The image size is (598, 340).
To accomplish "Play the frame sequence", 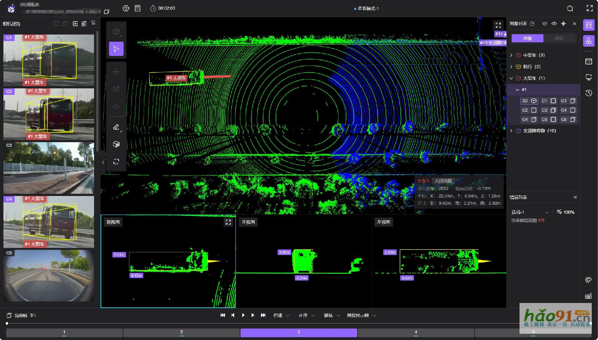I will coord(243,315).
